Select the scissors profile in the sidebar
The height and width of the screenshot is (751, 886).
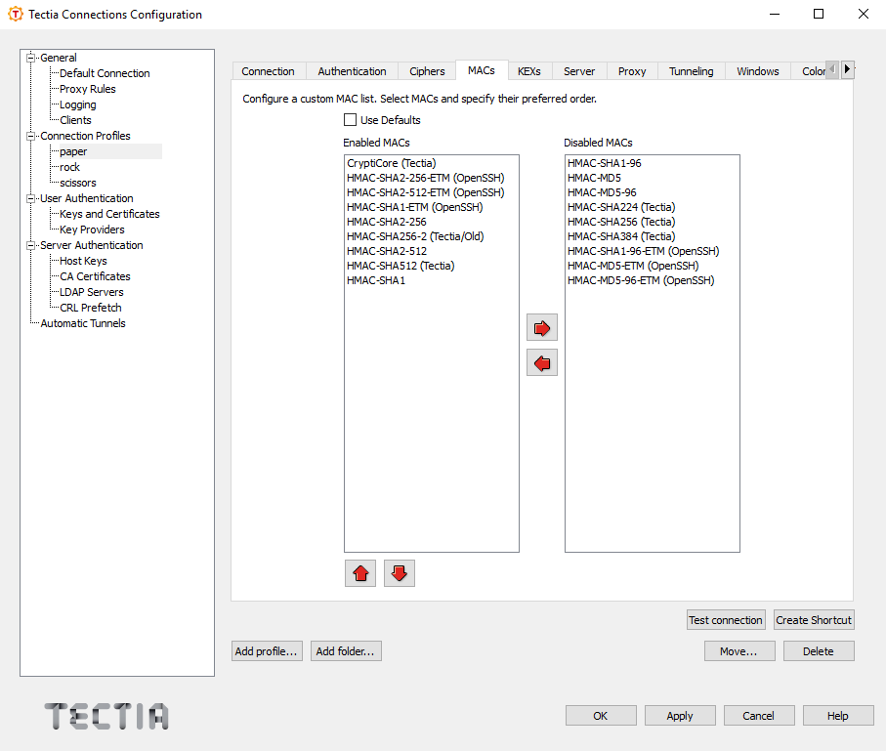77,183
